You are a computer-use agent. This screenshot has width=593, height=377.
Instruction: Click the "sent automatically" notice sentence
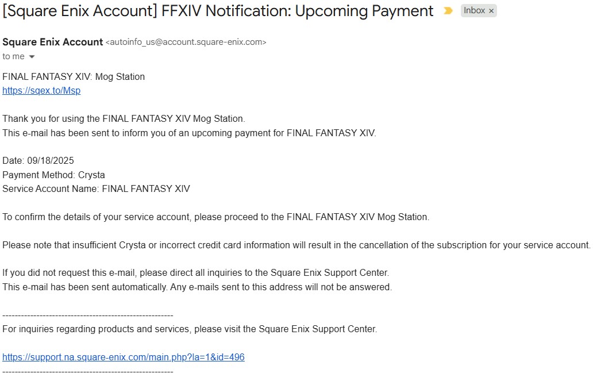point(197,287)
